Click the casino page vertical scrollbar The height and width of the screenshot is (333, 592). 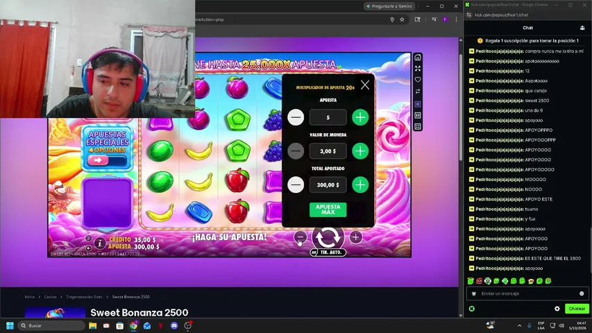[x=461, y=108]
